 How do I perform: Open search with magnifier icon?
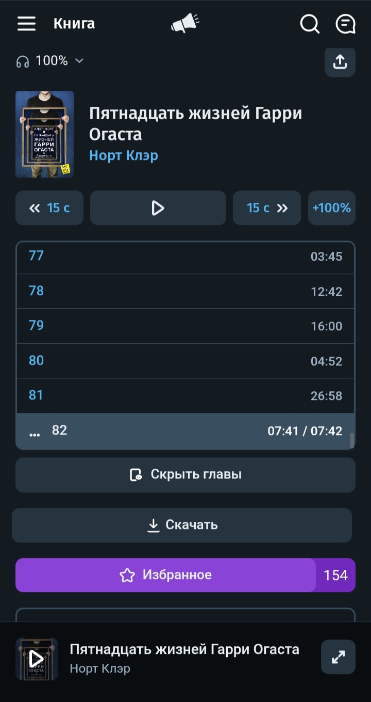[x=310, y=24]
